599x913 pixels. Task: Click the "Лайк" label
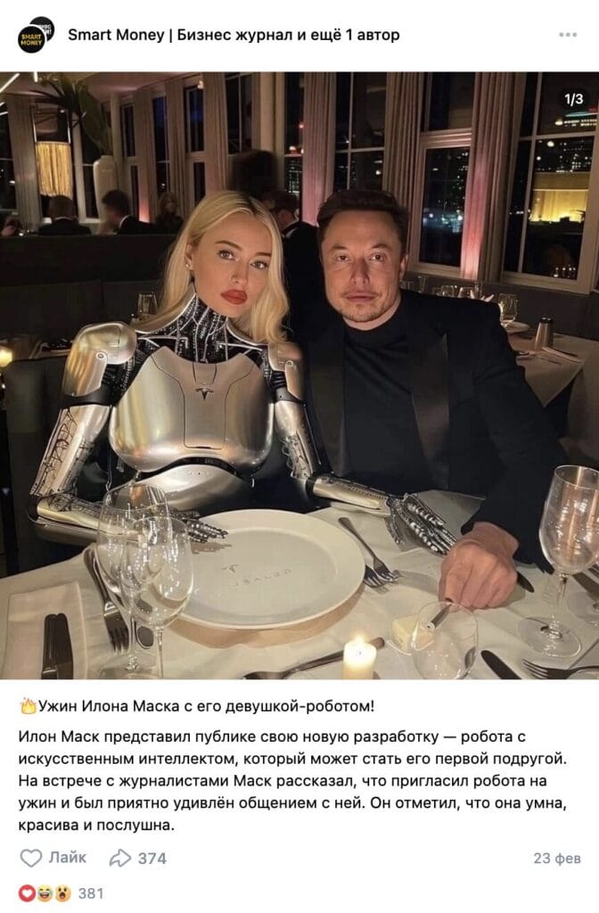(68, 857)
